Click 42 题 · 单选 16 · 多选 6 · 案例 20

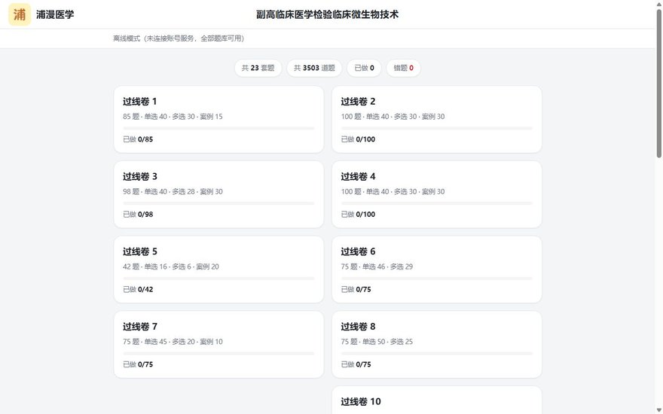171,266
